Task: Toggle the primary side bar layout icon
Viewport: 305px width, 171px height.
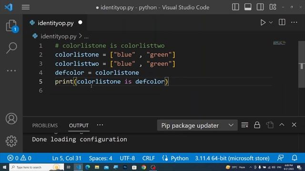Action: tap(235, 7)
